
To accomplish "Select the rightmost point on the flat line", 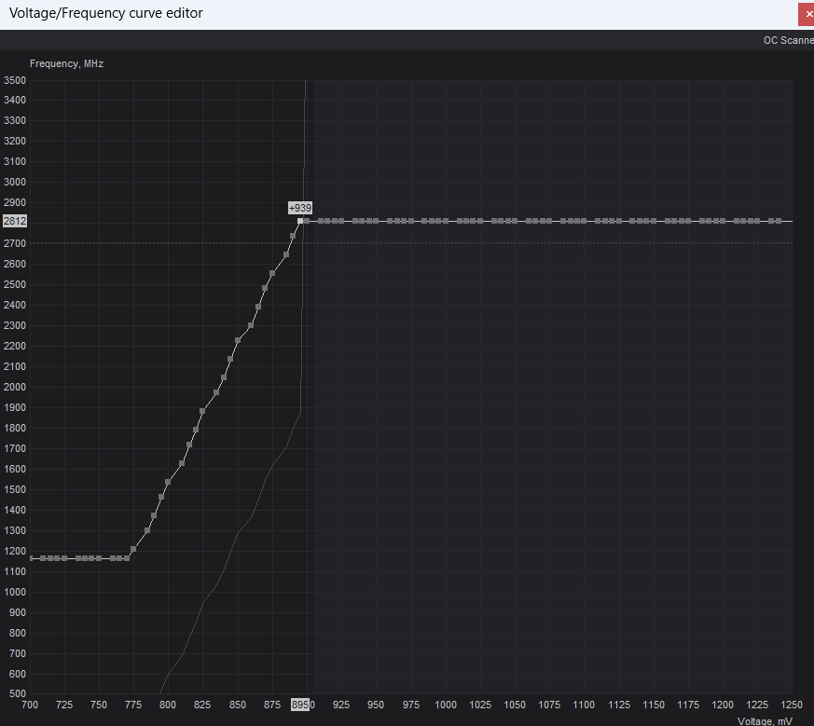I will coord(779,221).
